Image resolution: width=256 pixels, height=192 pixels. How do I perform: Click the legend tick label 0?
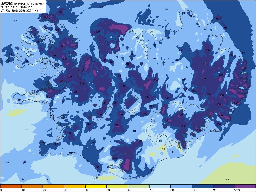pos(1,190)
